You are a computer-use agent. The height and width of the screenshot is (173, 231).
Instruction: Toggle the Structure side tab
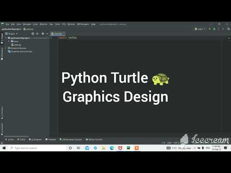pos(2,112)
